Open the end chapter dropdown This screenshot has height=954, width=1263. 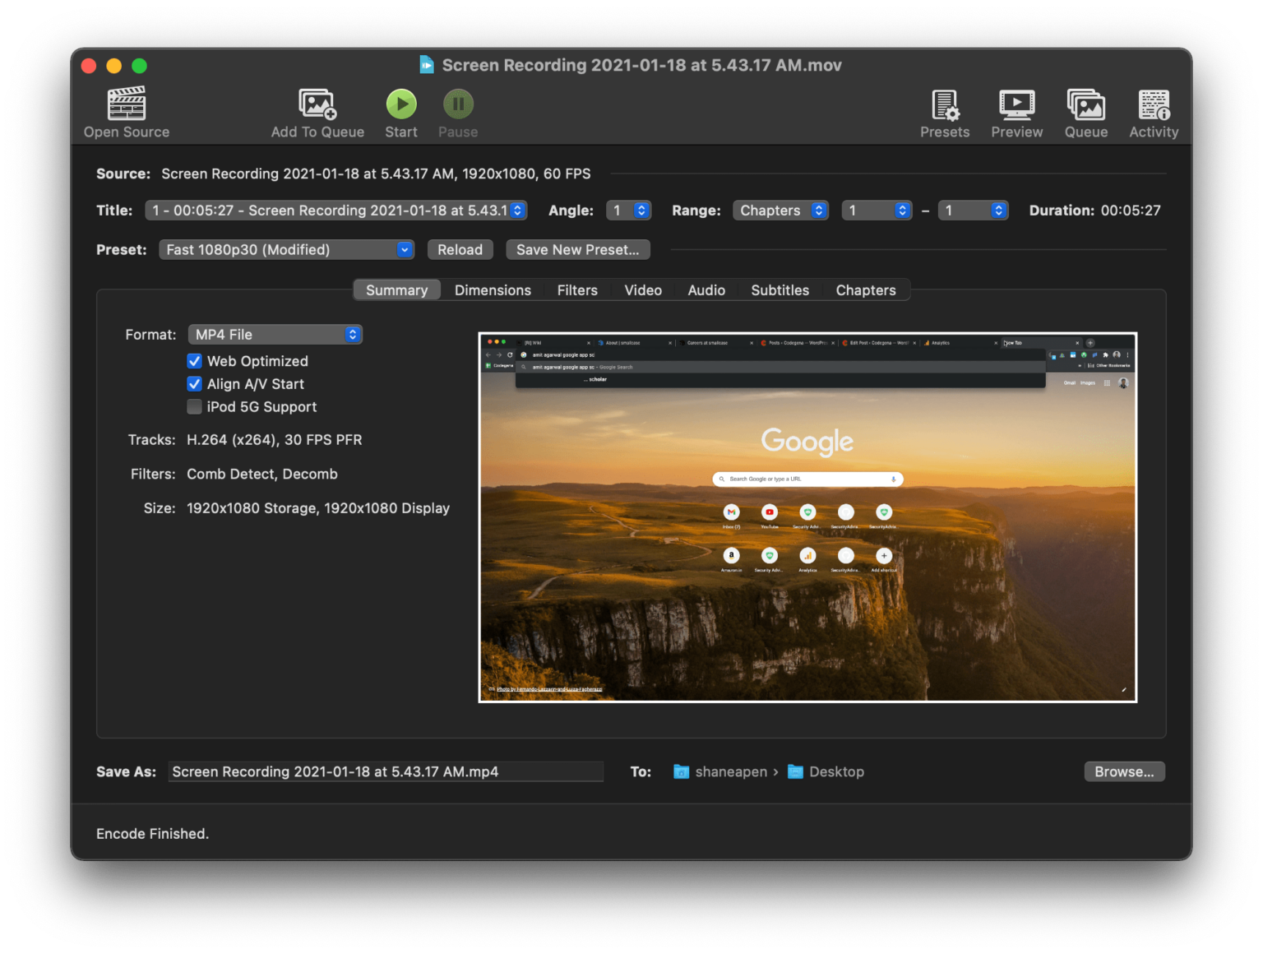973,211
